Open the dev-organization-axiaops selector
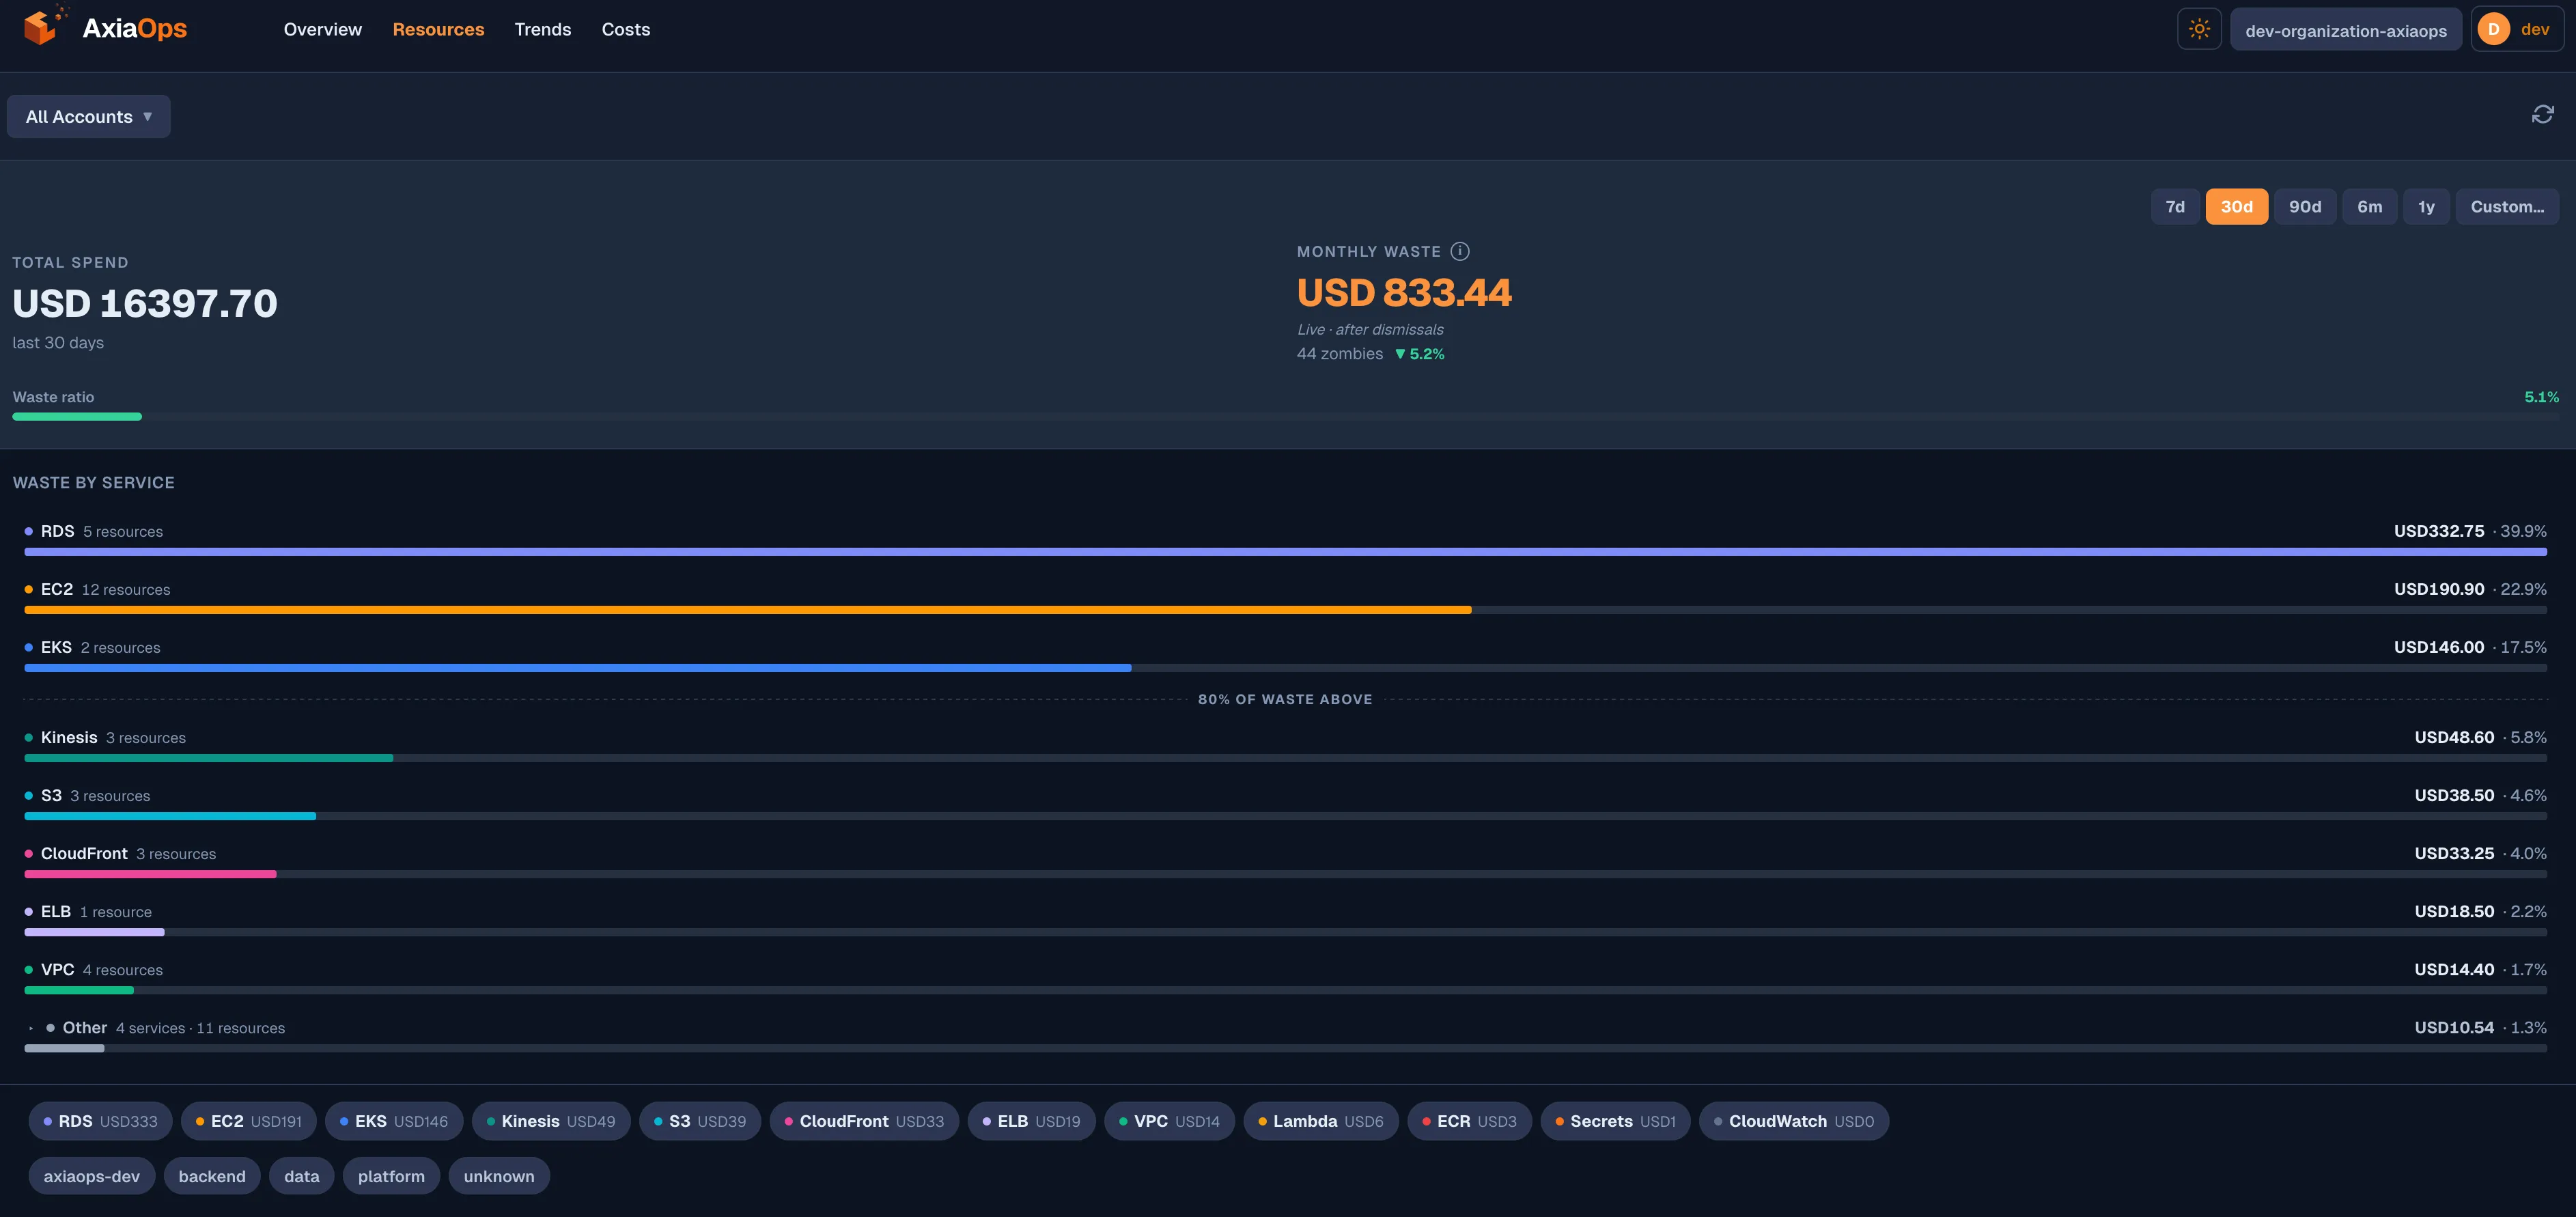 tap(2346, 30)
